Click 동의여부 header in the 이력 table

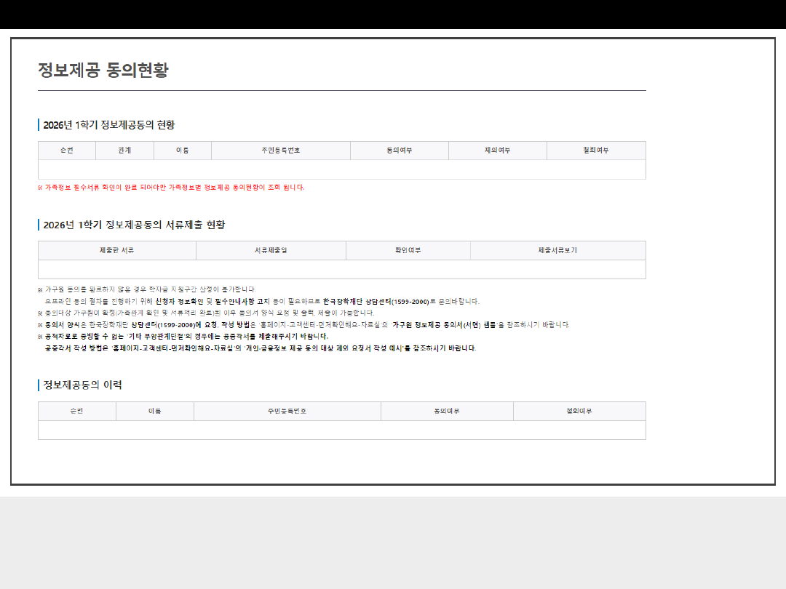tap(447, 411)
